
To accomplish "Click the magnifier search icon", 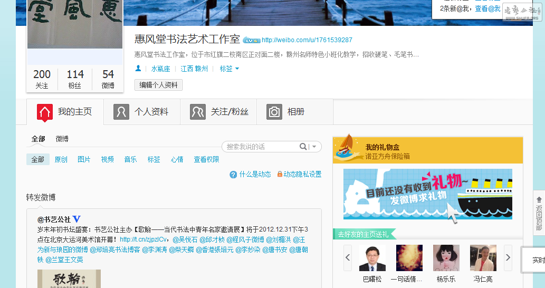I will pos(303,147).
